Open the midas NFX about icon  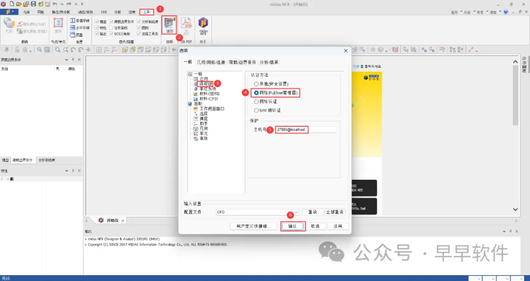coord(203,26)
